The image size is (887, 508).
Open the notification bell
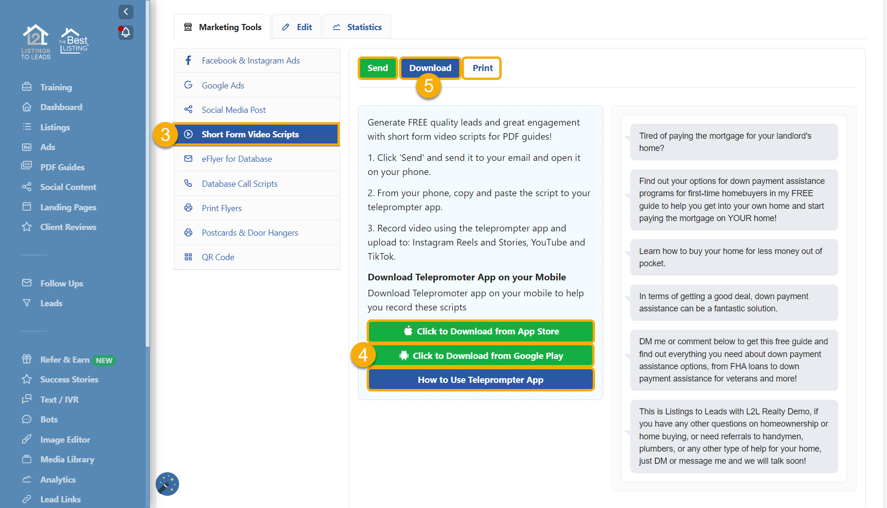pyautogui.click(x=126, y=32)
